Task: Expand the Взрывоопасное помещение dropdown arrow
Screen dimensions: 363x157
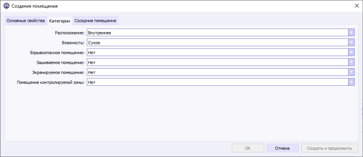Action: pos(351,53)
